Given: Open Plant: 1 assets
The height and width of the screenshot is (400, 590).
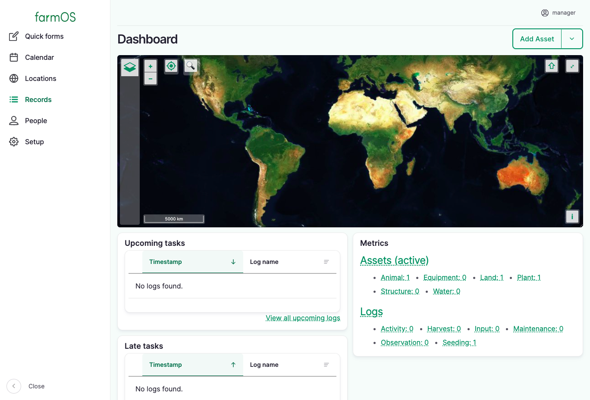Looking at the screenshot, I should click(x=529, y=278).
